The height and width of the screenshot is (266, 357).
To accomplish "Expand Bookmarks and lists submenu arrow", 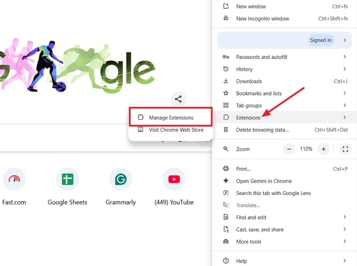I will coord(345,93).
